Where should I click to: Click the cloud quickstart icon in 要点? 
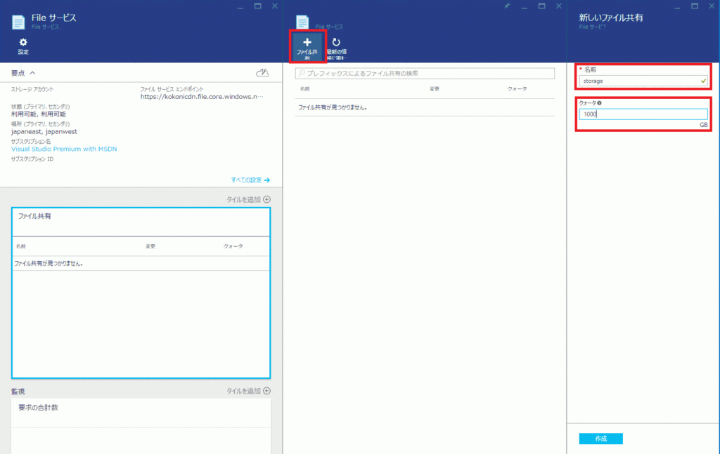point(262,73)
